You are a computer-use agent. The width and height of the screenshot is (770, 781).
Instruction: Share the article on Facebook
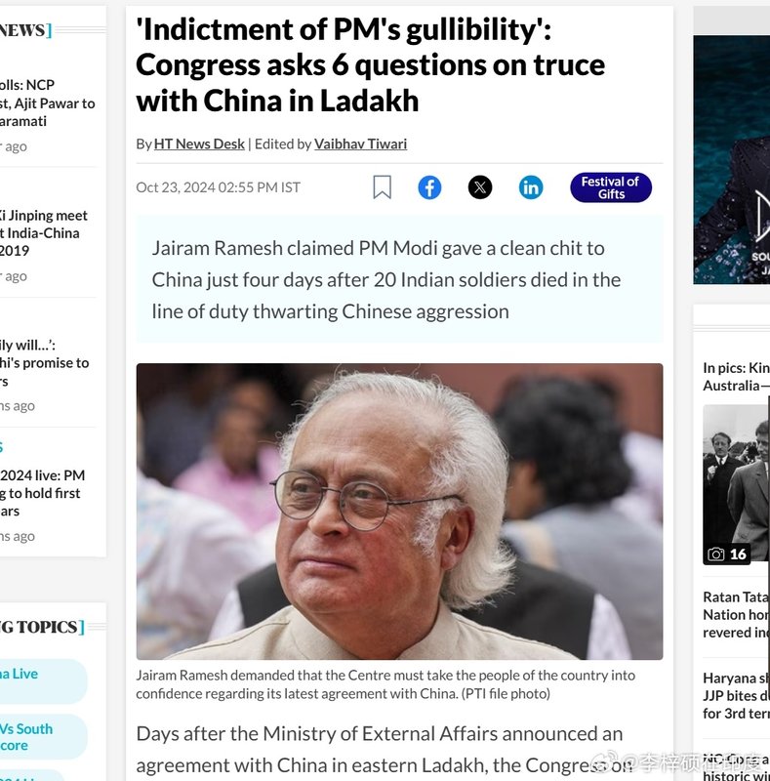[429, 187]
